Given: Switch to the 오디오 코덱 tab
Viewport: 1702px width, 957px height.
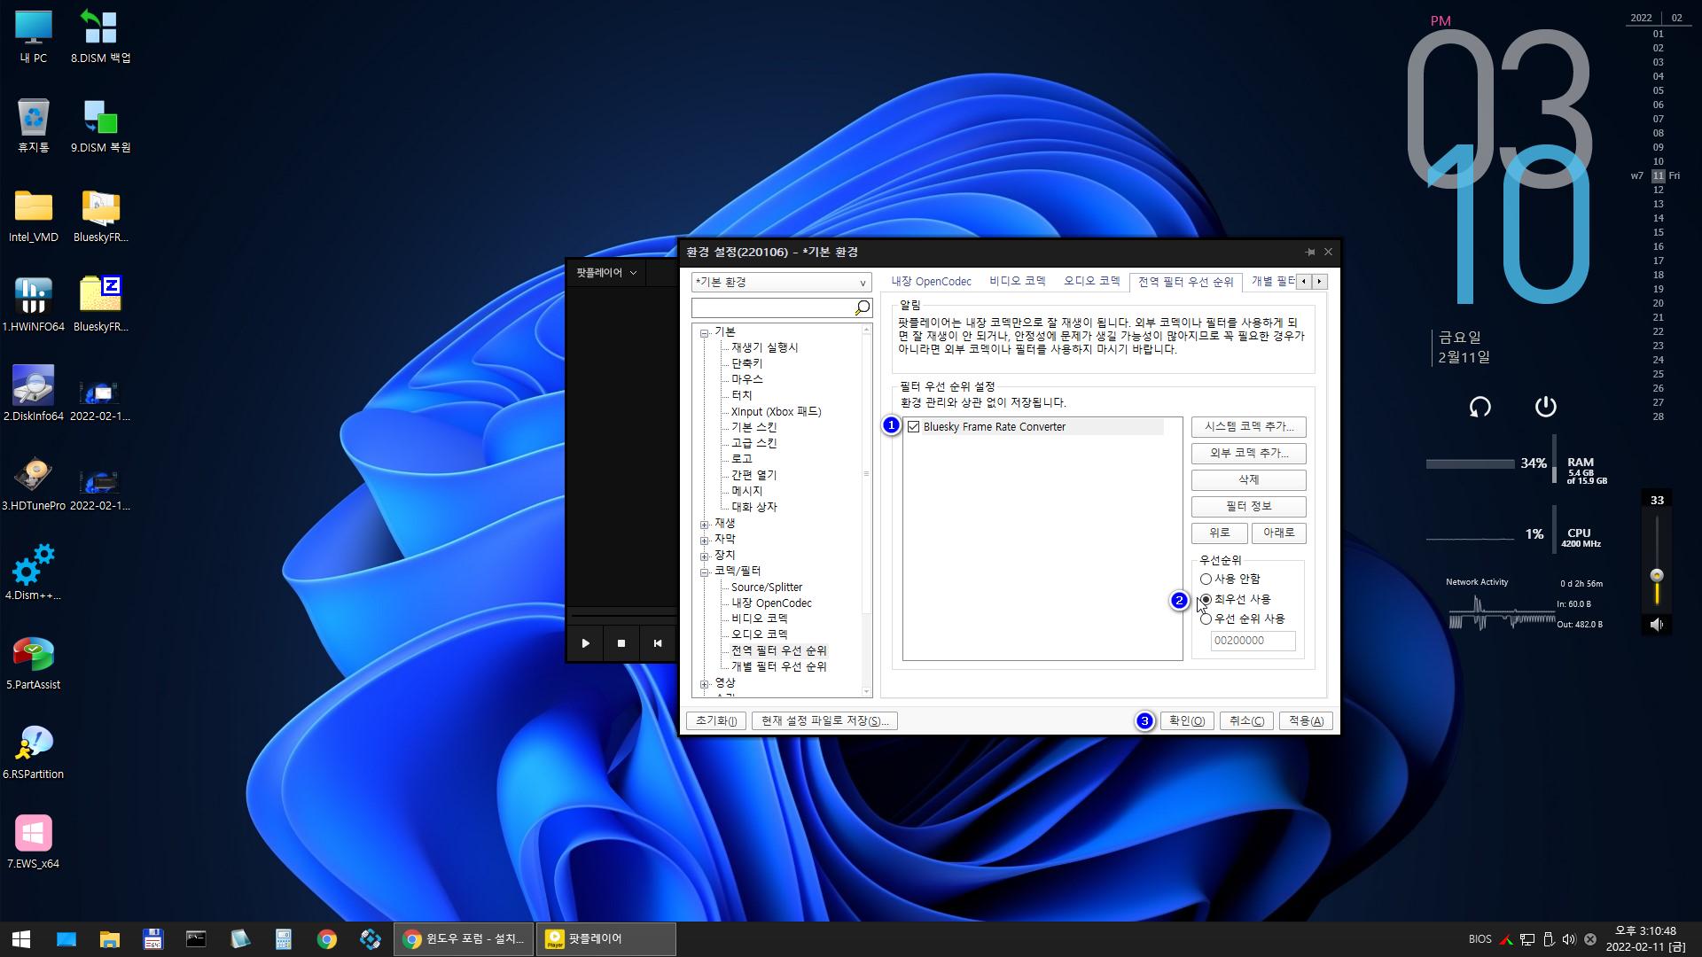Looking at the screenshot, I should [1092, 282].
